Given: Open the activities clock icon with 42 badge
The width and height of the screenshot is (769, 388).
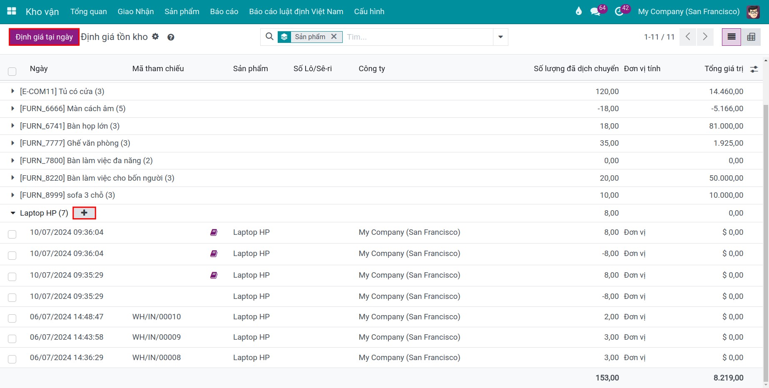Looking at the screenshot, I should tap(619, 12).
